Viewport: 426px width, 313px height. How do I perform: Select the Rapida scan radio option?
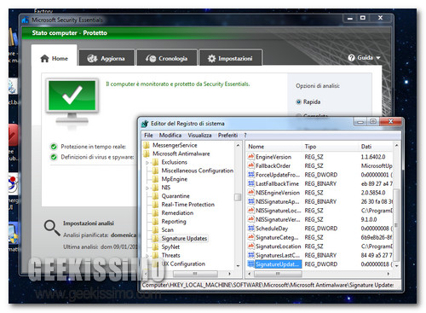coord(298,101)
